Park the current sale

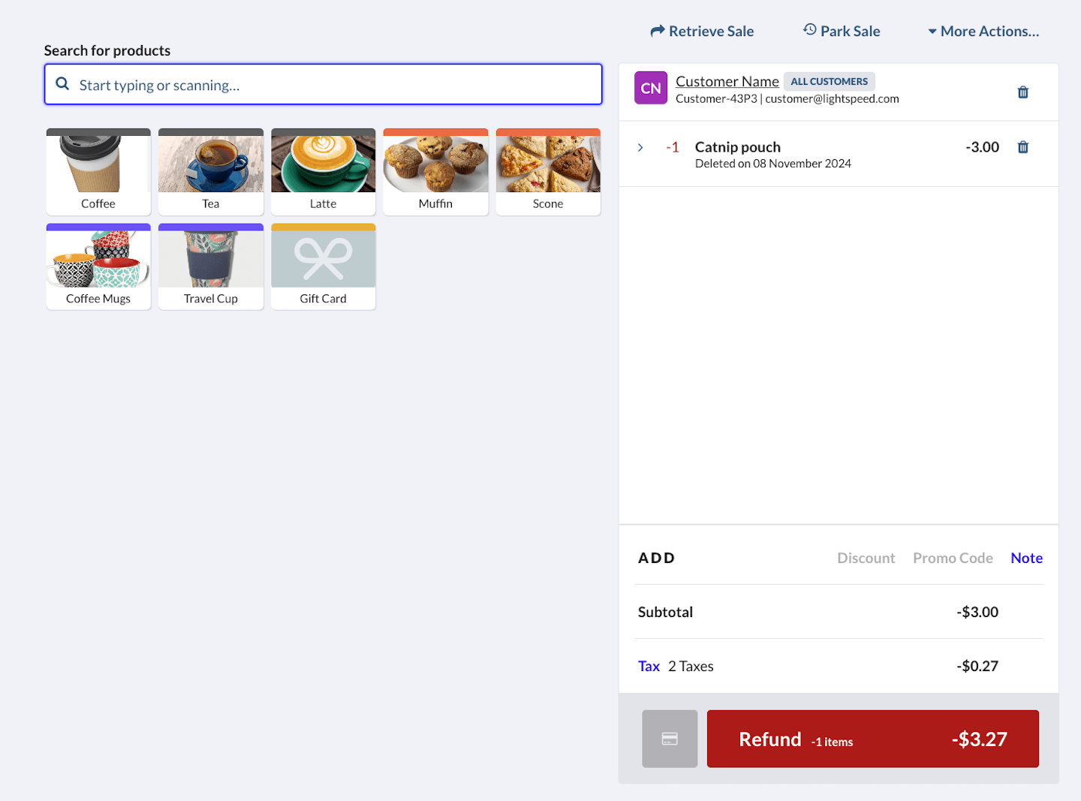(x=842, y=31)
